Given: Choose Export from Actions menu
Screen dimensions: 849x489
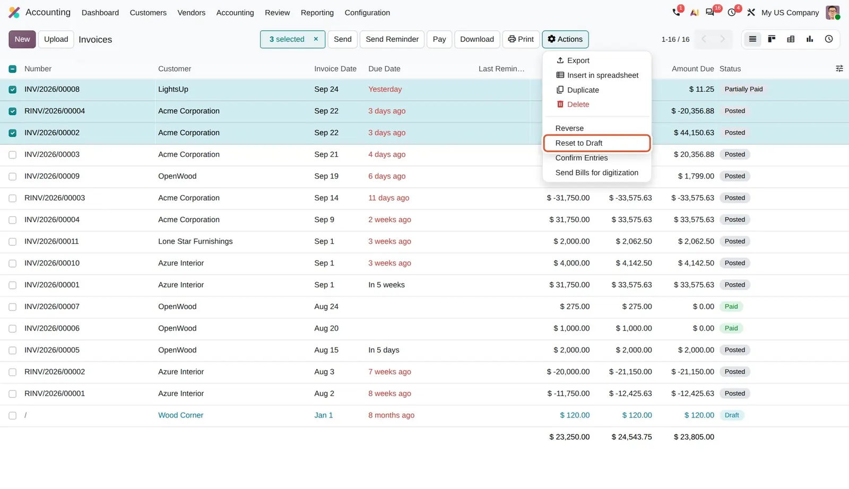Looking at the screenshot, I should [597, 60].
